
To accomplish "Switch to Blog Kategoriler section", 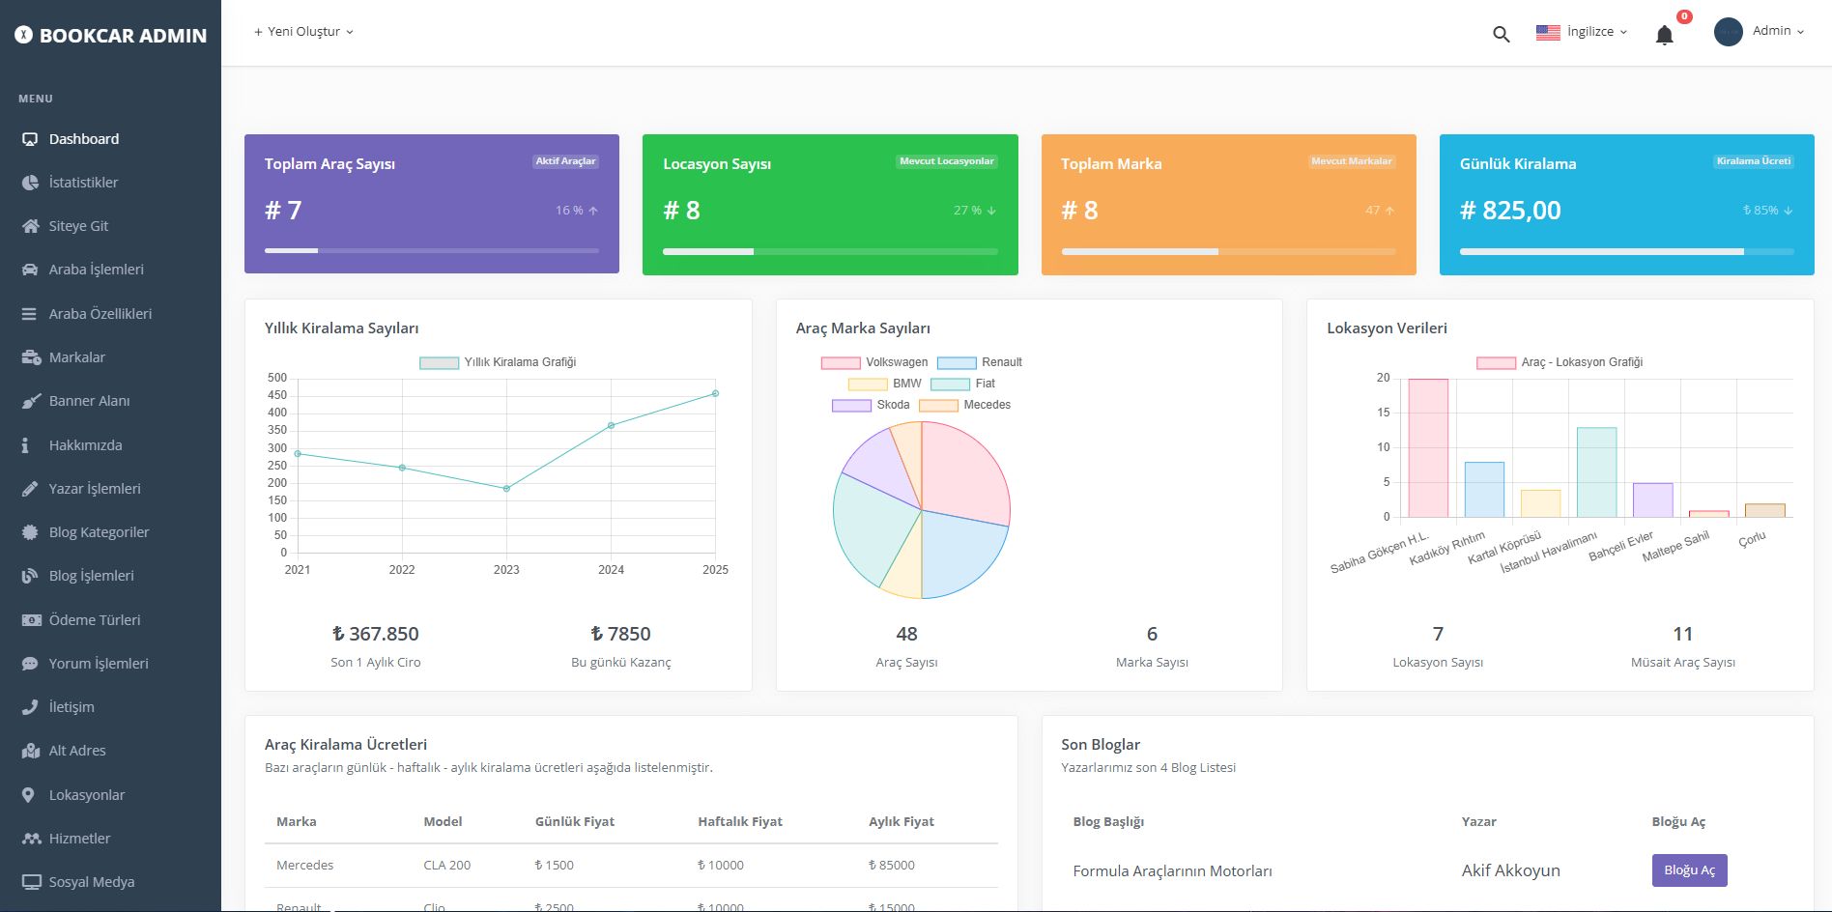I will (x=99, y=531).
